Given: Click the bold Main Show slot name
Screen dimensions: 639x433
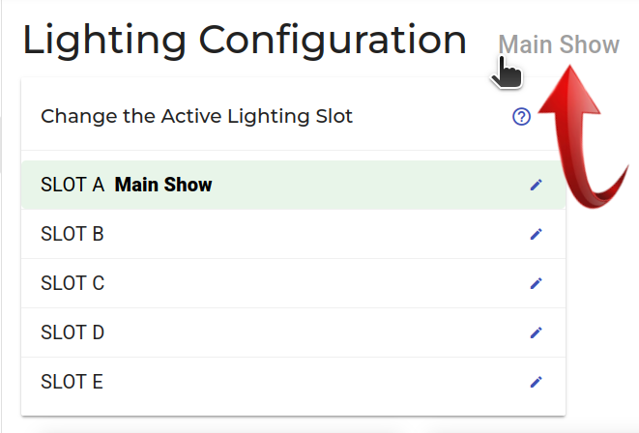Looking at the screenshot, I should 163,185.
